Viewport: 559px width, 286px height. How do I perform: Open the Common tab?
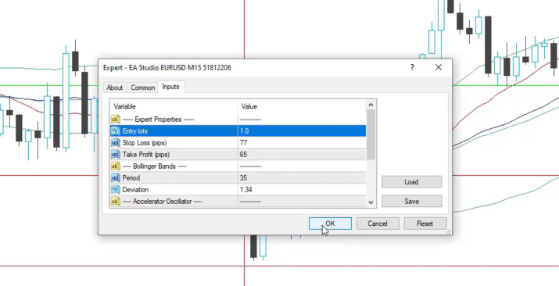click(142, 88)
